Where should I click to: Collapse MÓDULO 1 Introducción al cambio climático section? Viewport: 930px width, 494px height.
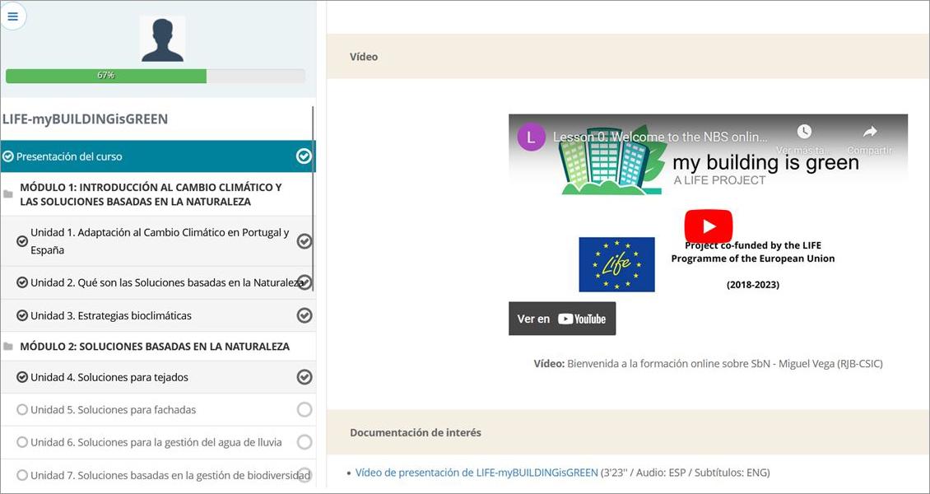(151, 194)
